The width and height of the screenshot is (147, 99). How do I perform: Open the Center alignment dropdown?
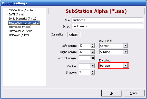[125, 46]
